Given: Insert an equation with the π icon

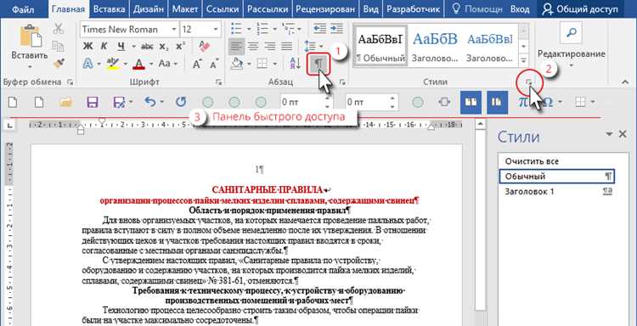Looking at the screenshot, I should (x=523, y=102).
